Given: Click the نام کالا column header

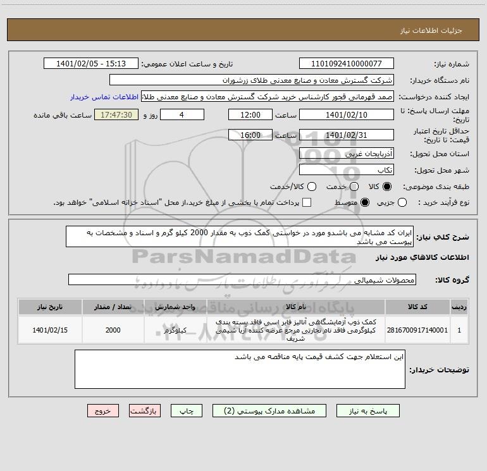Looking at the screenshot, I should (x=296, y=307).
